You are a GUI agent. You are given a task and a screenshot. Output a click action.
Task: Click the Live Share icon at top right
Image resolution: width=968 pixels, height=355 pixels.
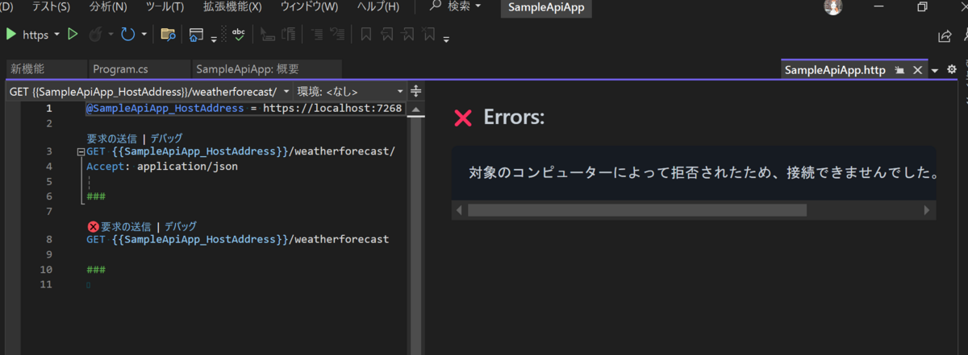tap(945, 35)
